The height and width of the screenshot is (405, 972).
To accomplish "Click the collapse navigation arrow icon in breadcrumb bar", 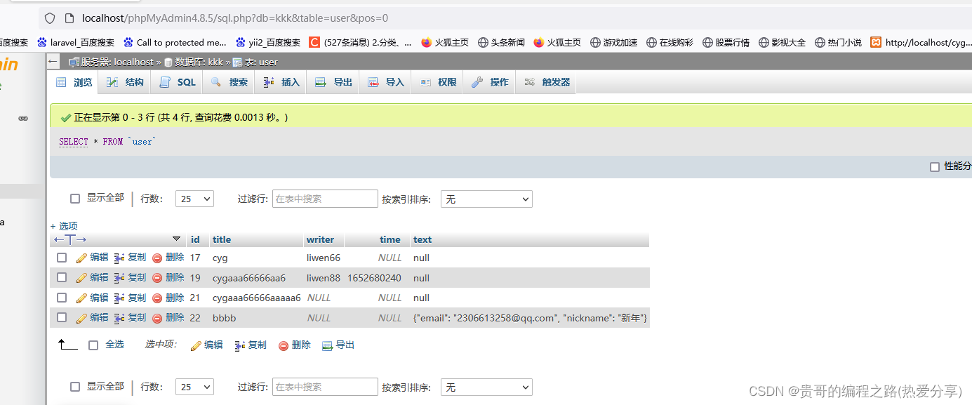I will [53, 62].
